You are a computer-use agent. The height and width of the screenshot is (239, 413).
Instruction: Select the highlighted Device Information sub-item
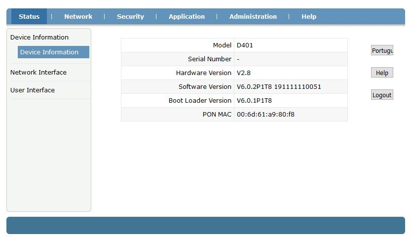(53, 52)
